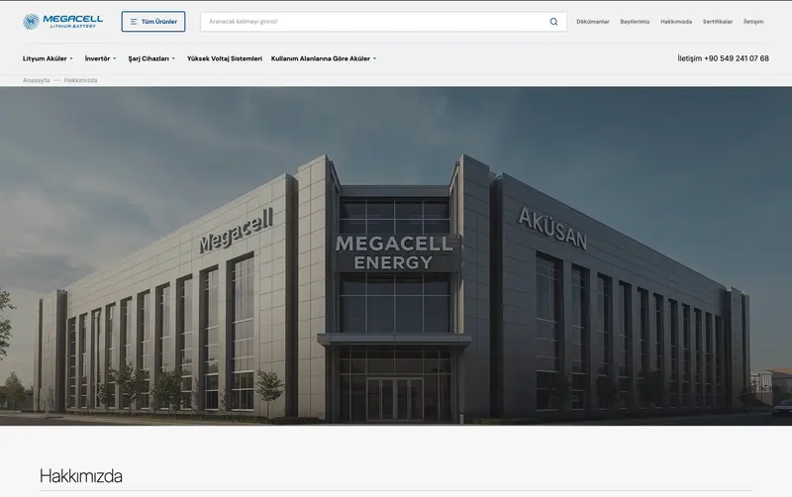Image resolution: width=792 pixels, height=497 pixels.
Task: Expand the Lityum Aküler dropdown
Action: click(x=48, y=58)
